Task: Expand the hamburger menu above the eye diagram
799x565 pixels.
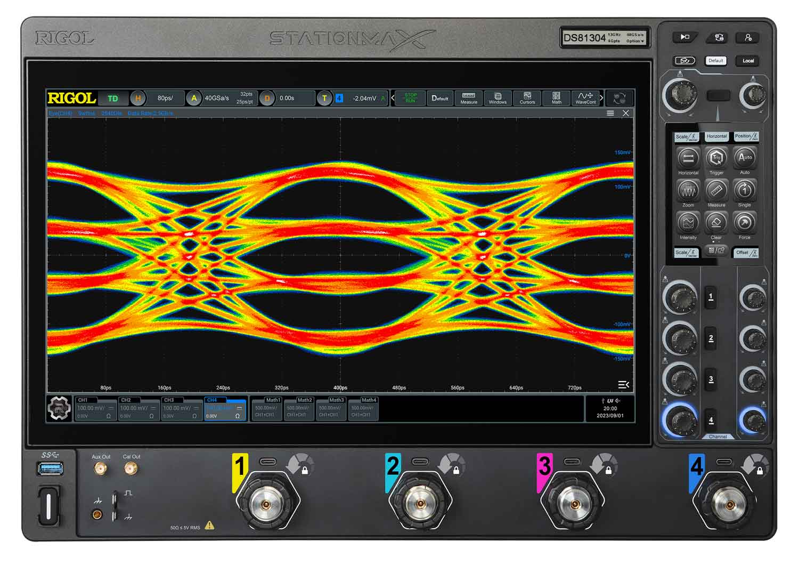Action: [610, 113]
